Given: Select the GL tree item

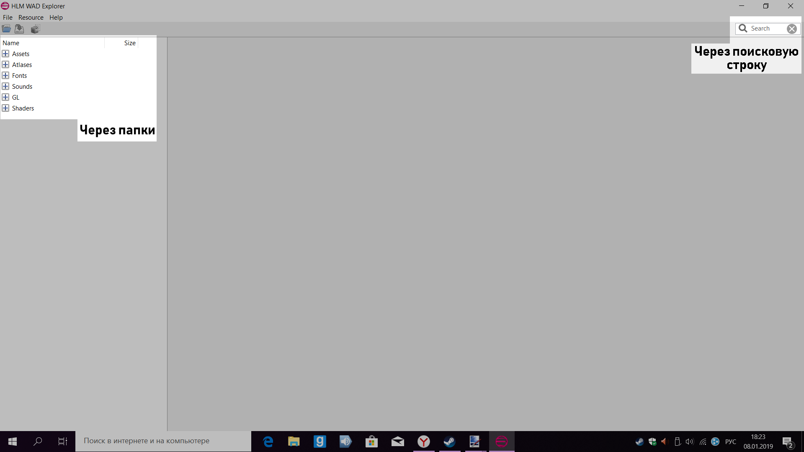Looking at the screenshot, I should click(15, 98).
